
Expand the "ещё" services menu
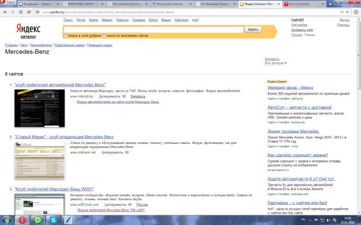point(195,20)
